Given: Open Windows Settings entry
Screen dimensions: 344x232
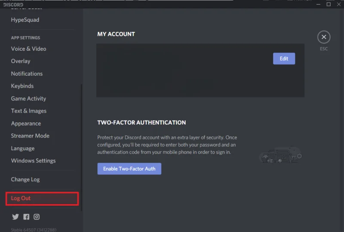Looking at the screenshot, I should [x=34, y=161].
